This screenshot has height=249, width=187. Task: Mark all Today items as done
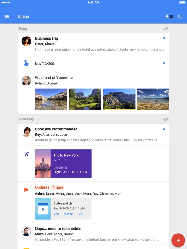pos(165,28)
